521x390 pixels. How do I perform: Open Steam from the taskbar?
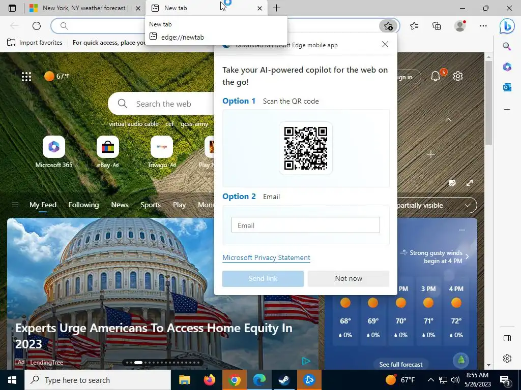(x=284, y=380)
